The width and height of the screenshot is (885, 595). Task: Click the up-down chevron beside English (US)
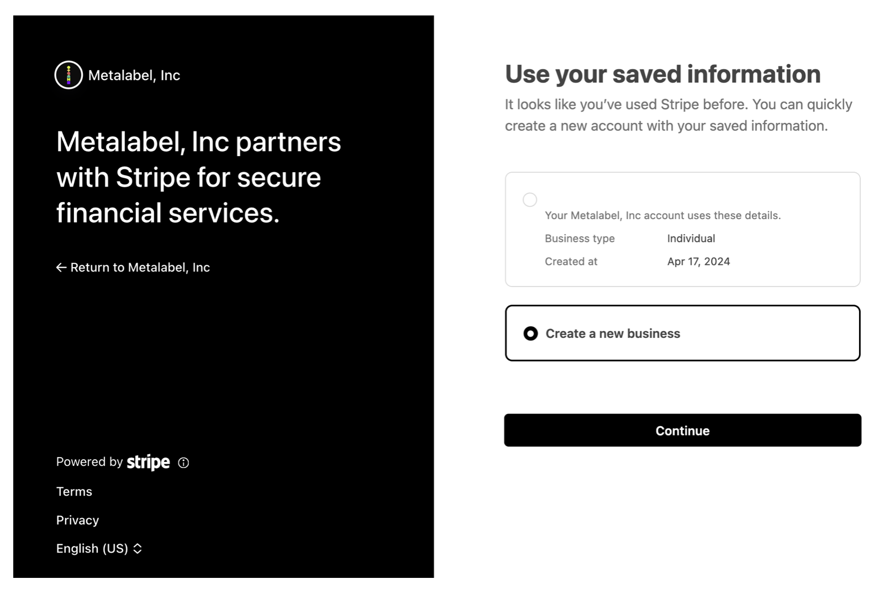(138, 549)
